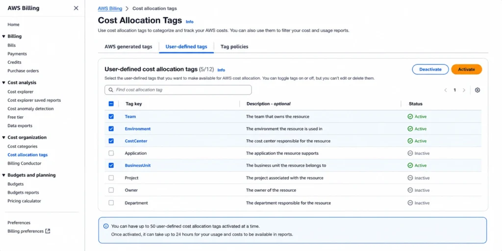Switch to AWS generated tags tab
This screenshot has width=502, height=251.
tap(128, 47)
